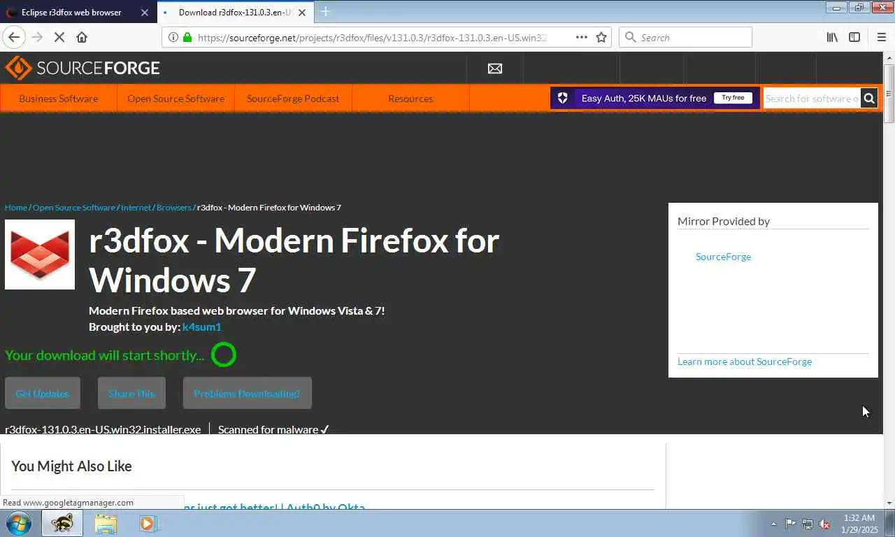Go back with the browser back arrow

pos(14,38)
